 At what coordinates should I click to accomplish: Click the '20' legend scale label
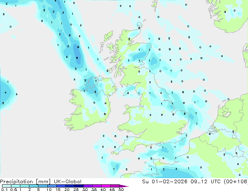(67, 189)
